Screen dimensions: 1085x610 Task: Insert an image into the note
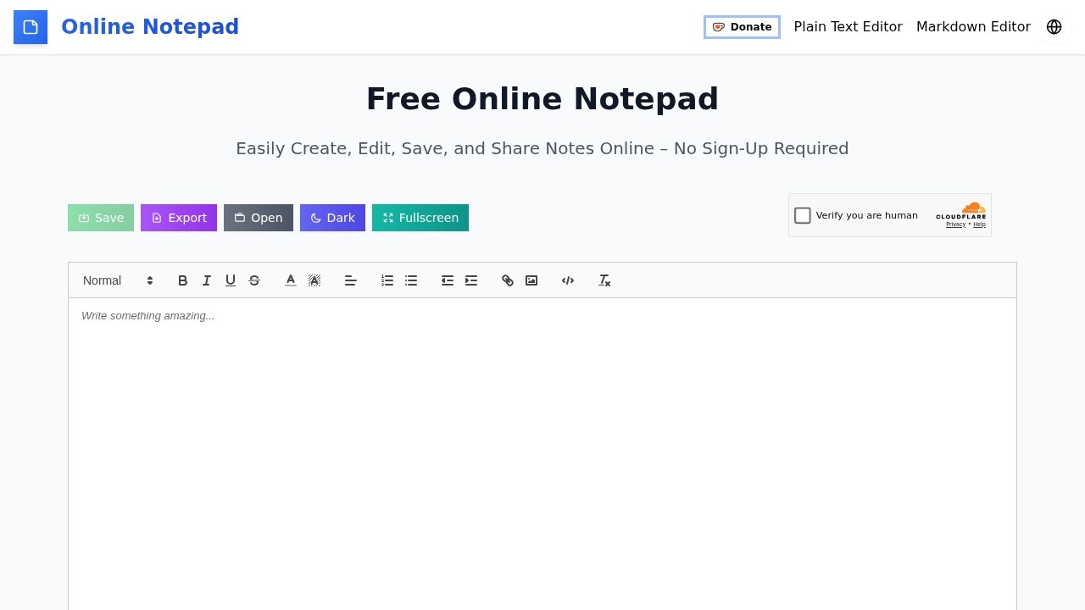click(531, 280)
